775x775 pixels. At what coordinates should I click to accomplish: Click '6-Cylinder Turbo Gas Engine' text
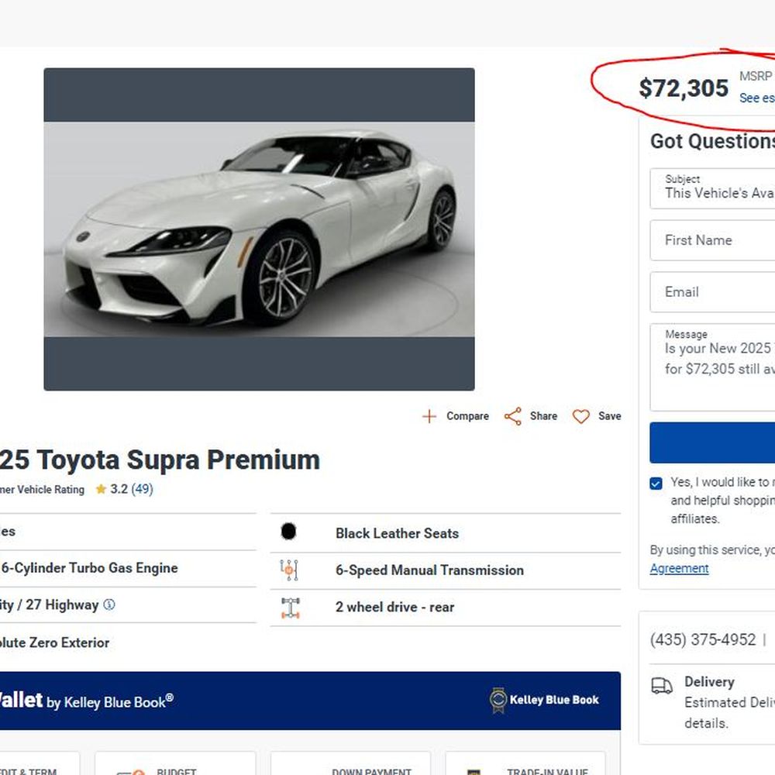[x=89, y=568]
